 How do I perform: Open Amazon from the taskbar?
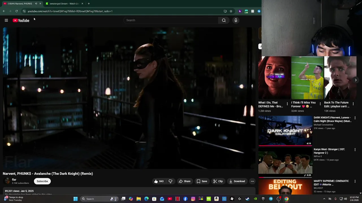[x=216, y=199]
